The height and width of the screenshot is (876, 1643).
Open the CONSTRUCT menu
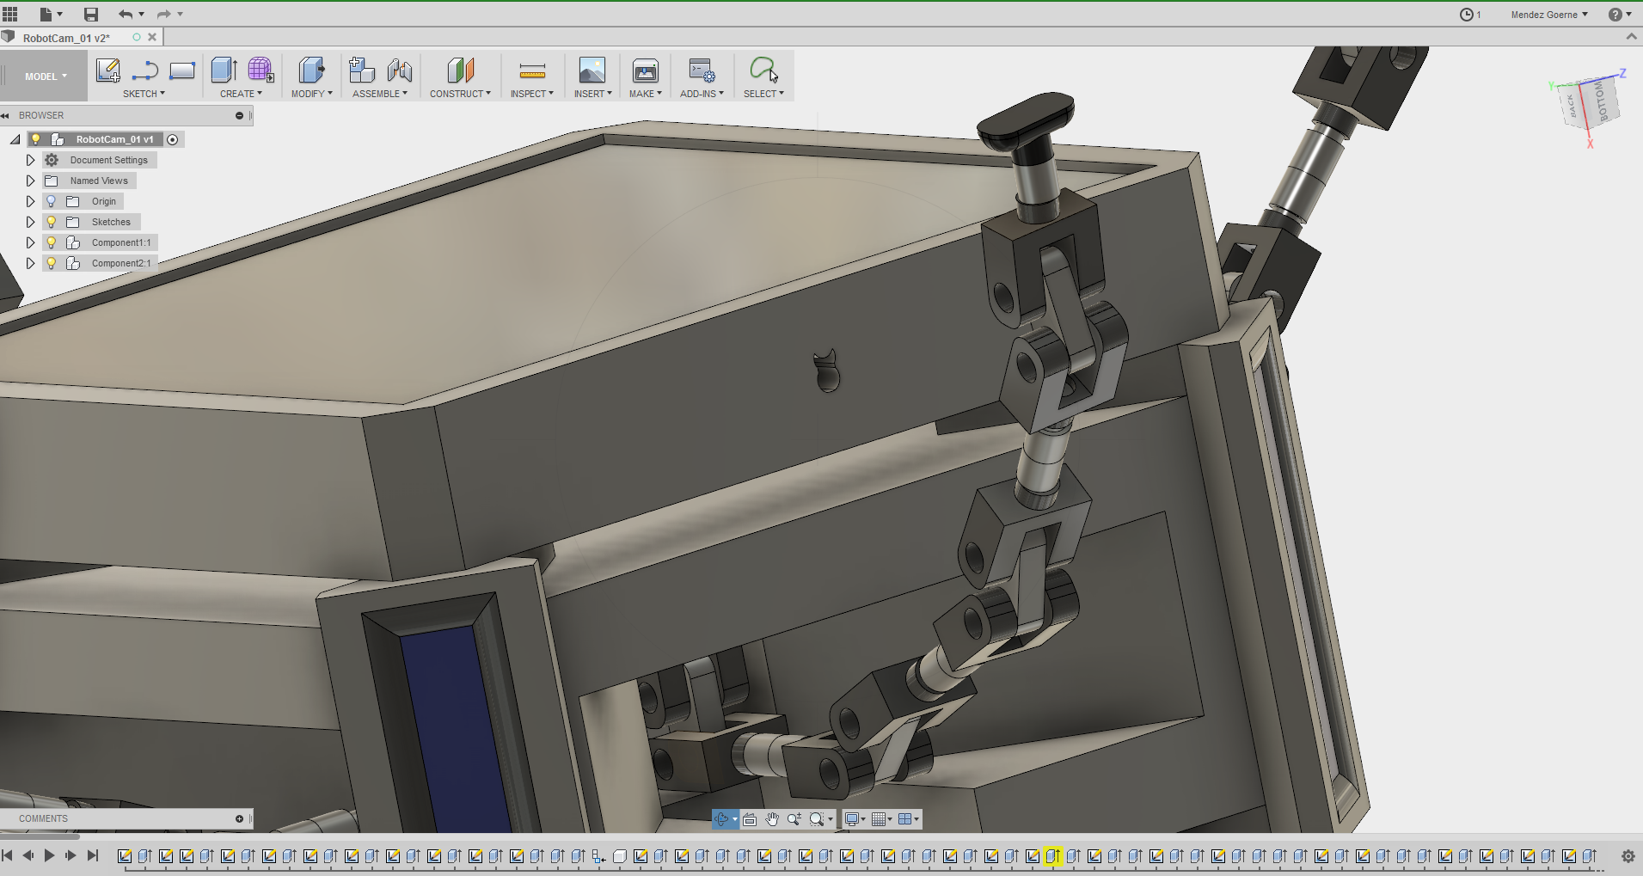point(460,94)
